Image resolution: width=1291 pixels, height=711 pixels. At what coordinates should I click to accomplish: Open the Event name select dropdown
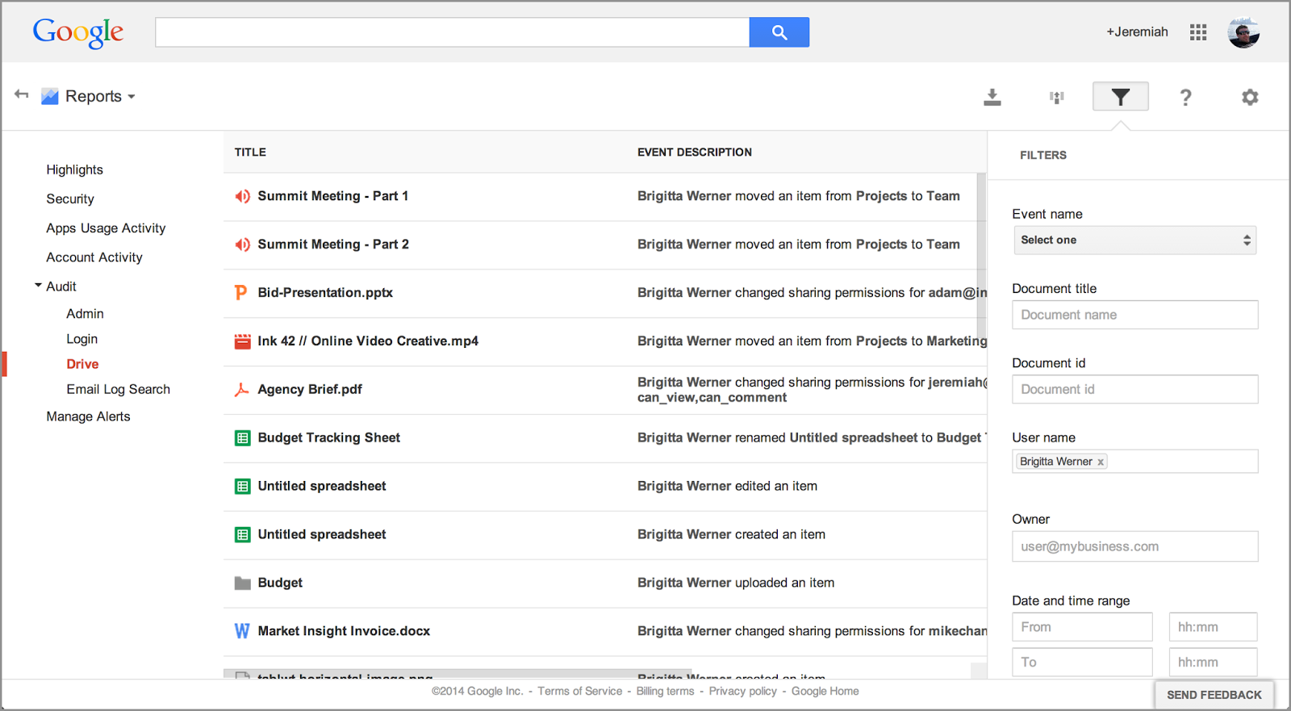(1134, 240)
